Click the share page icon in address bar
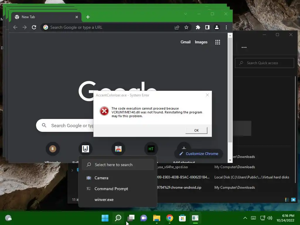This screenshot has height=225, width=300. point(177,27)
